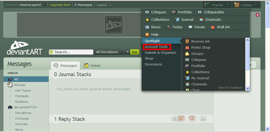Click the Friends icon in top bar
Screen dimensions: 270x132
click(206, 5)
